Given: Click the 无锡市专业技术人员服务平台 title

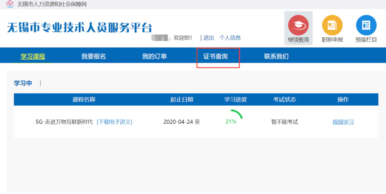Looking at the screenshot, I should (79, 27).
